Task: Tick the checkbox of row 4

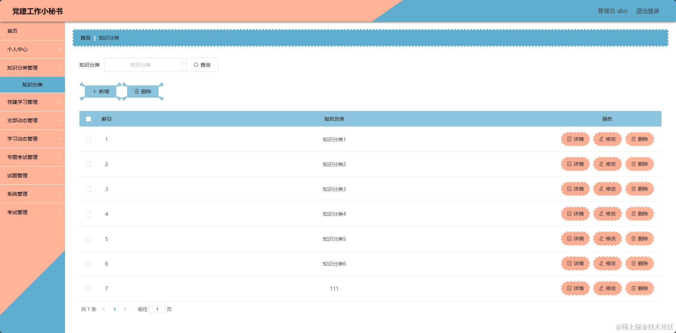Action: [88, 214]
